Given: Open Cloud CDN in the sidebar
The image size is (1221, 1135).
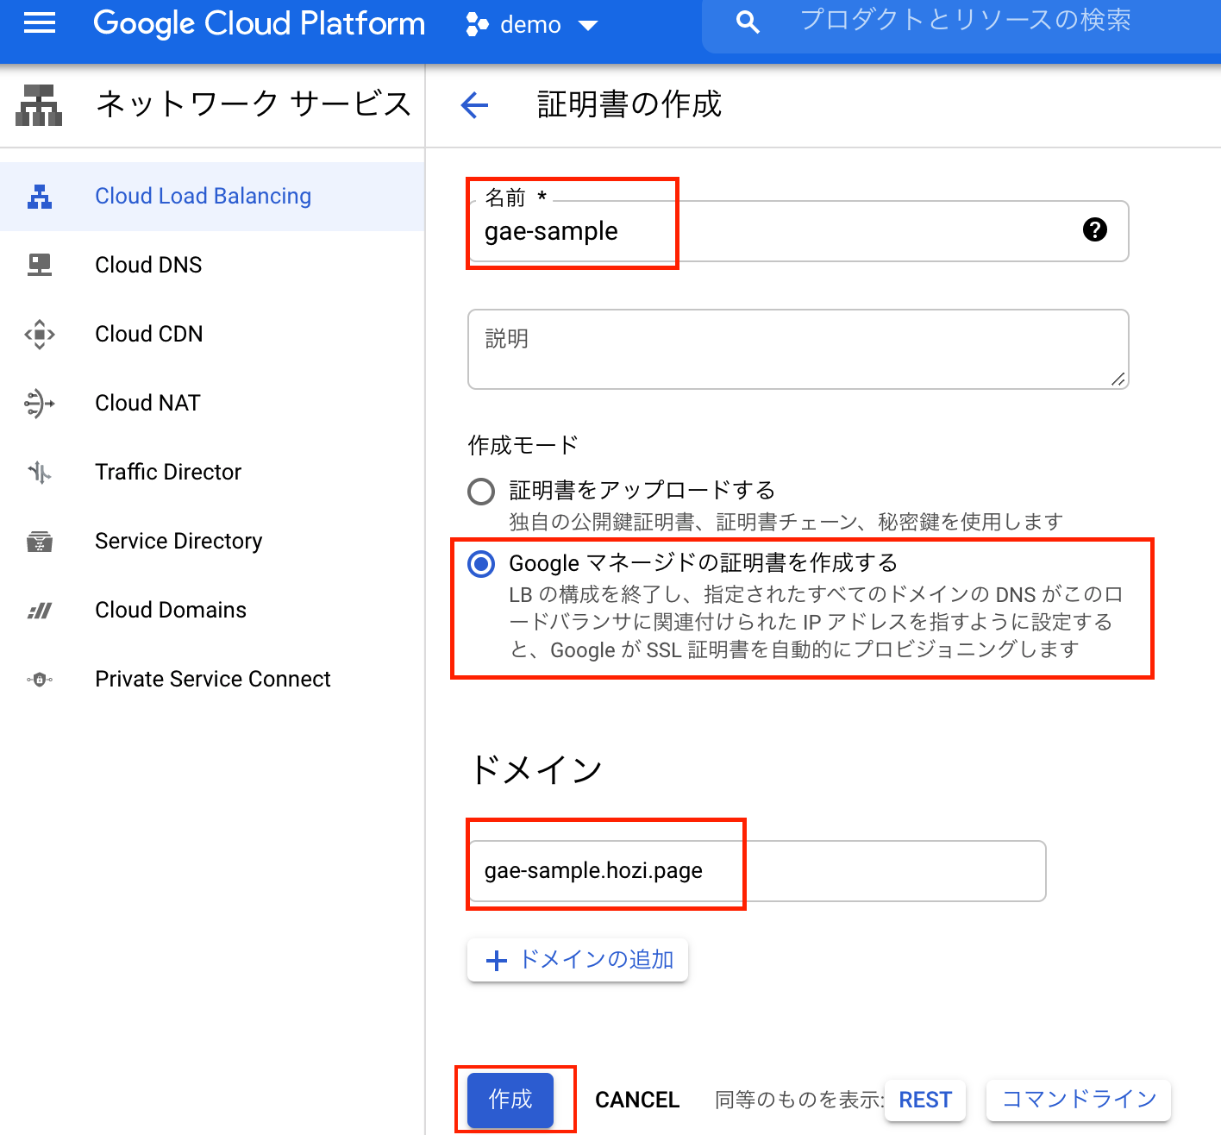Looking at the screenshot, I should tap(212, 334).
